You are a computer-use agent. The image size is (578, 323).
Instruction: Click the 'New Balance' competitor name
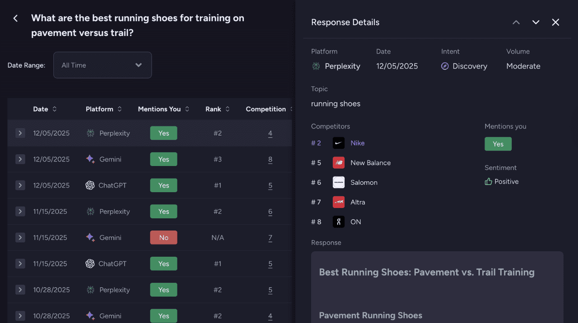(371, 163)
